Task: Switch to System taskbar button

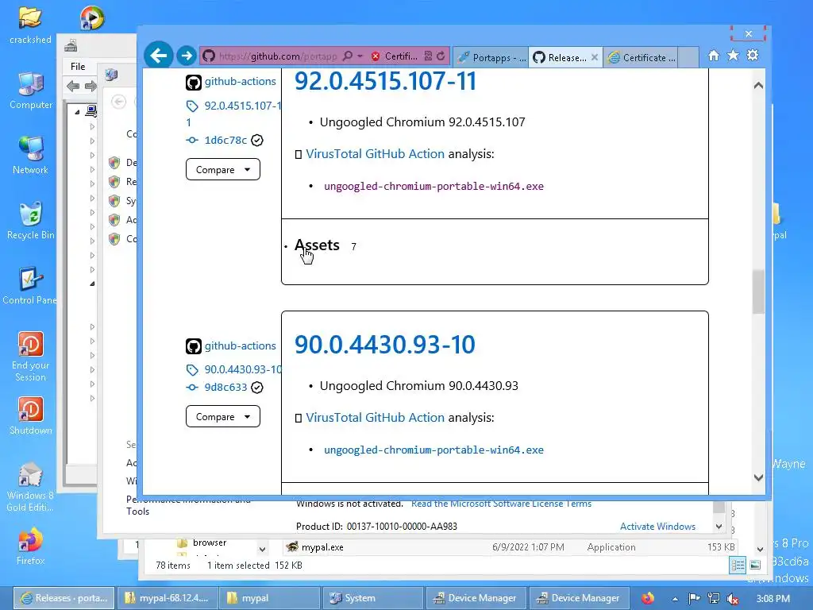Action: pyautogui.click(x=373, y=598)
